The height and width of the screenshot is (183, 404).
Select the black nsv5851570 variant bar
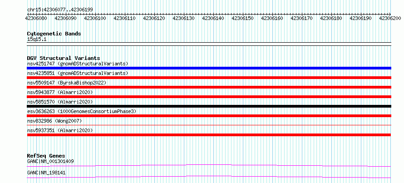click(209, 106)
